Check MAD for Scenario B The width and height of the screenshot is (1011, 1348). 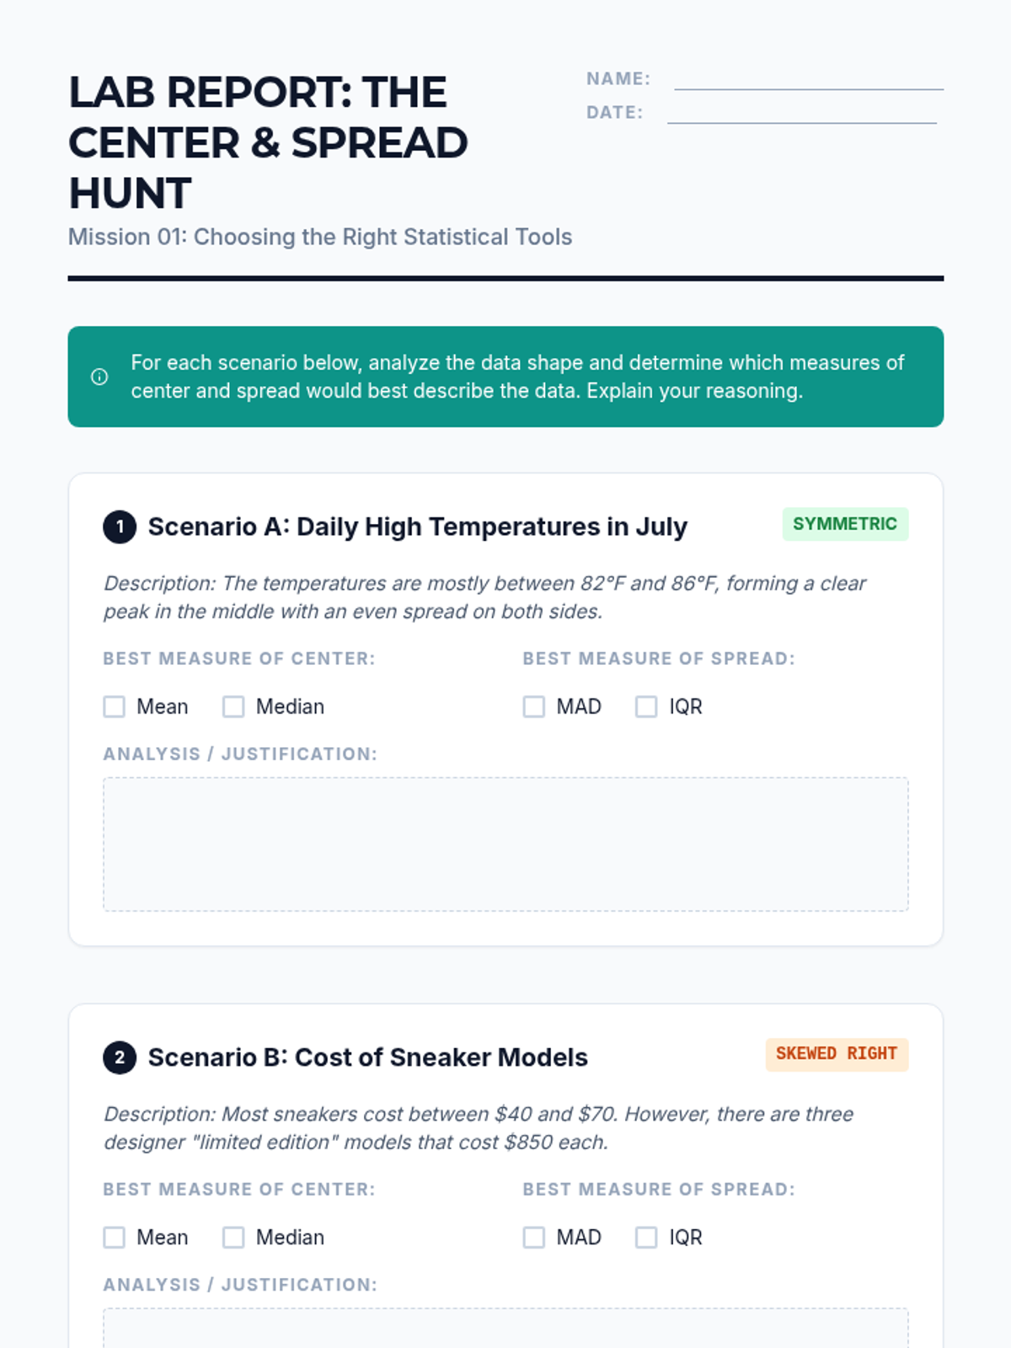tap(534, 1238)
